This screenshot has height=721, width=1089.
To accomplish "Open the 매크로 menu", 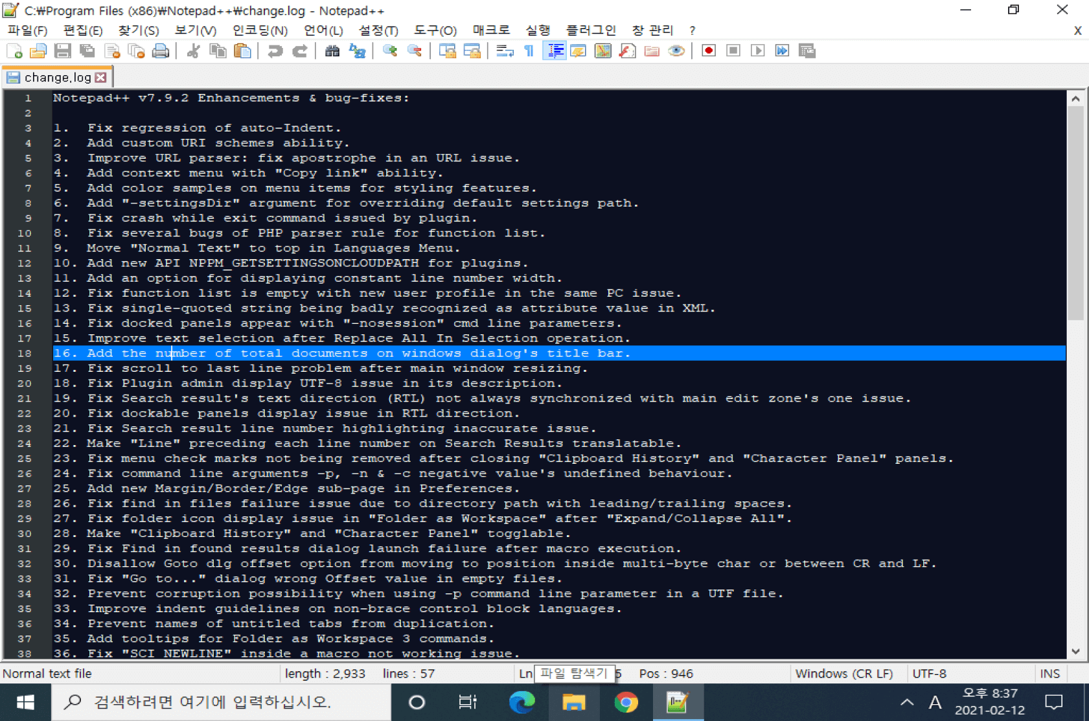I will tap(491, 30).
